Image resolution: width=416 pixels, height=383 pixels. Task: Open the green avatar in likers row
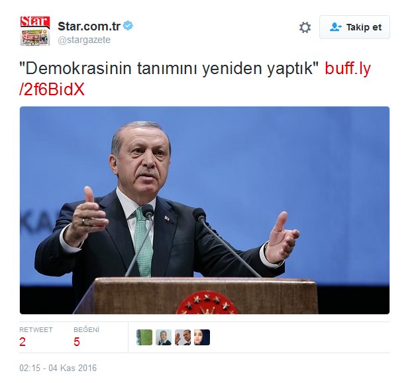click(x=144, y=337)
